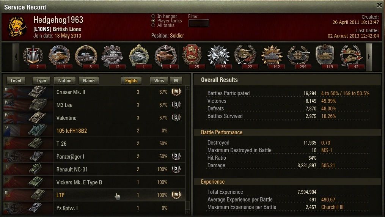
Task: Show previous medals with left arrow
Action: 16,57
